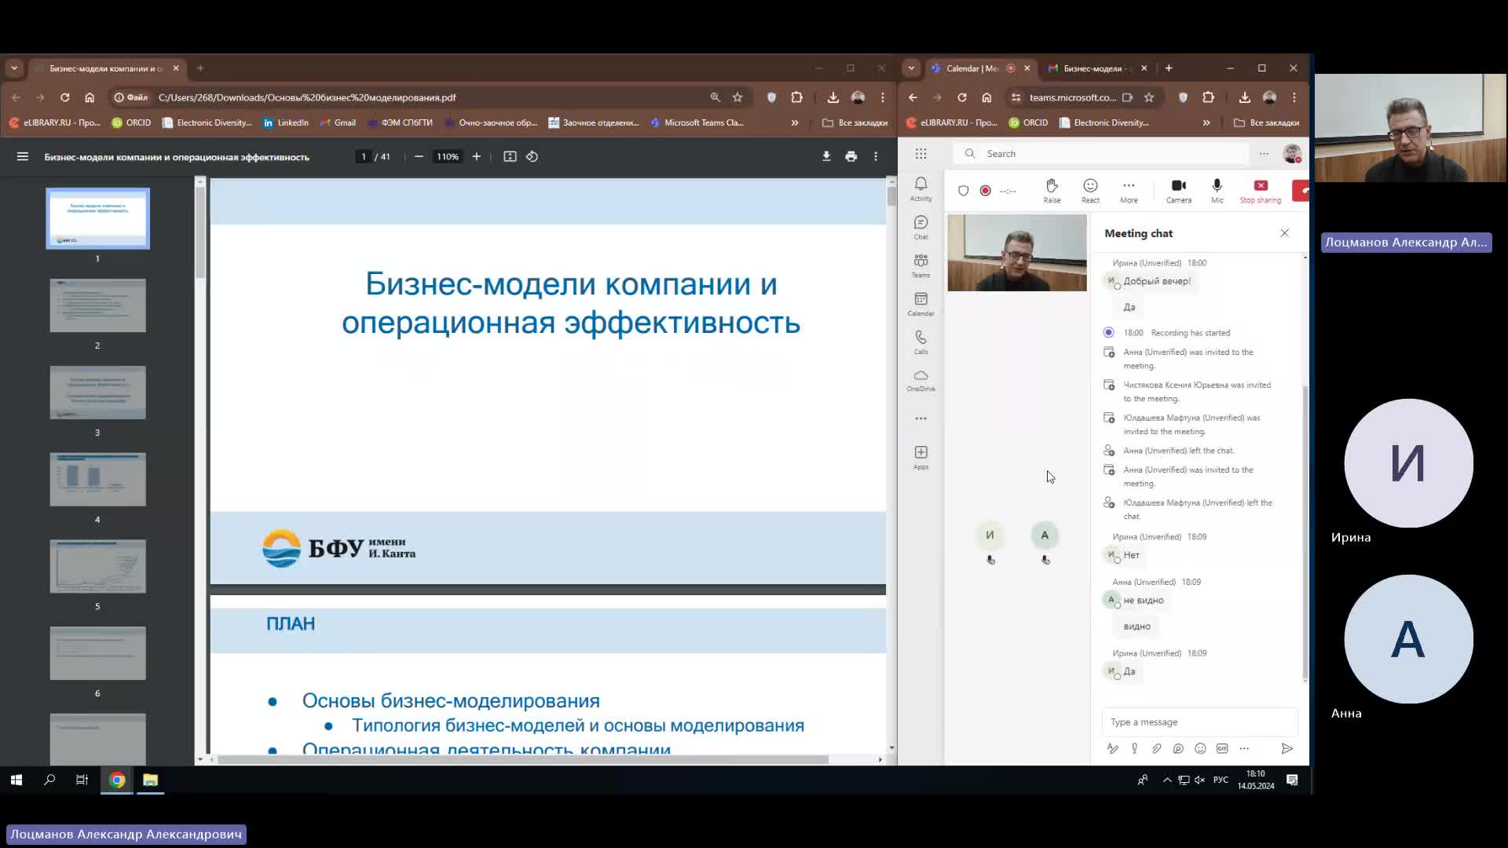Open Teams Calendar
Viewport: 1508px width, 848px height.
[x=921, y=304]
